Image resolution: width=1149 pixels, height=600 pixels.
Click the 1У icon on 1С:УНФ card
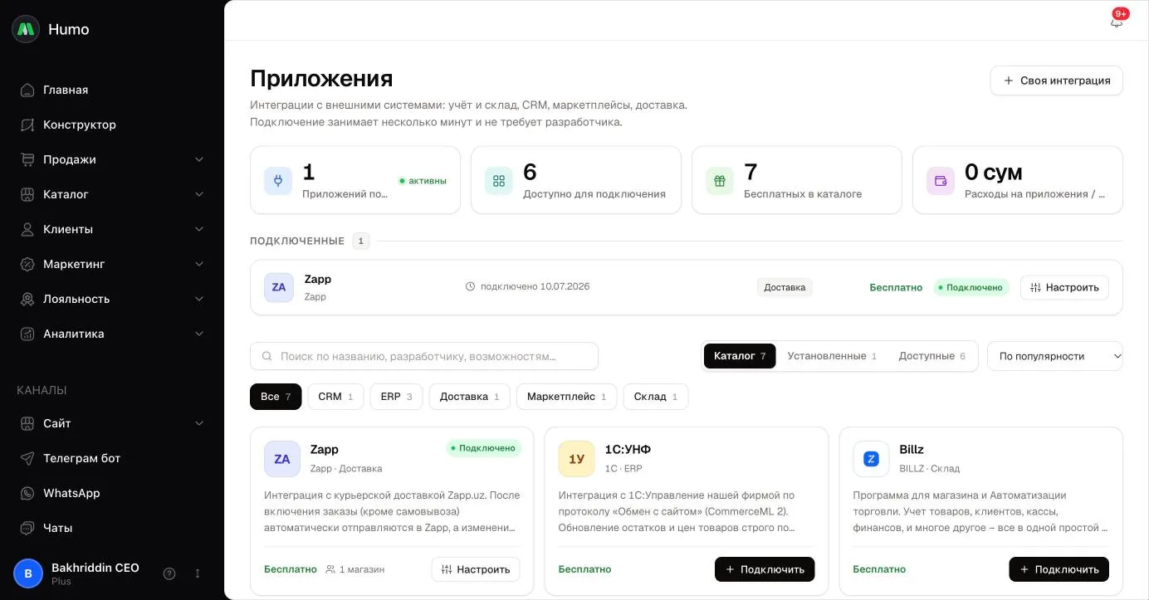click(577, 459)
